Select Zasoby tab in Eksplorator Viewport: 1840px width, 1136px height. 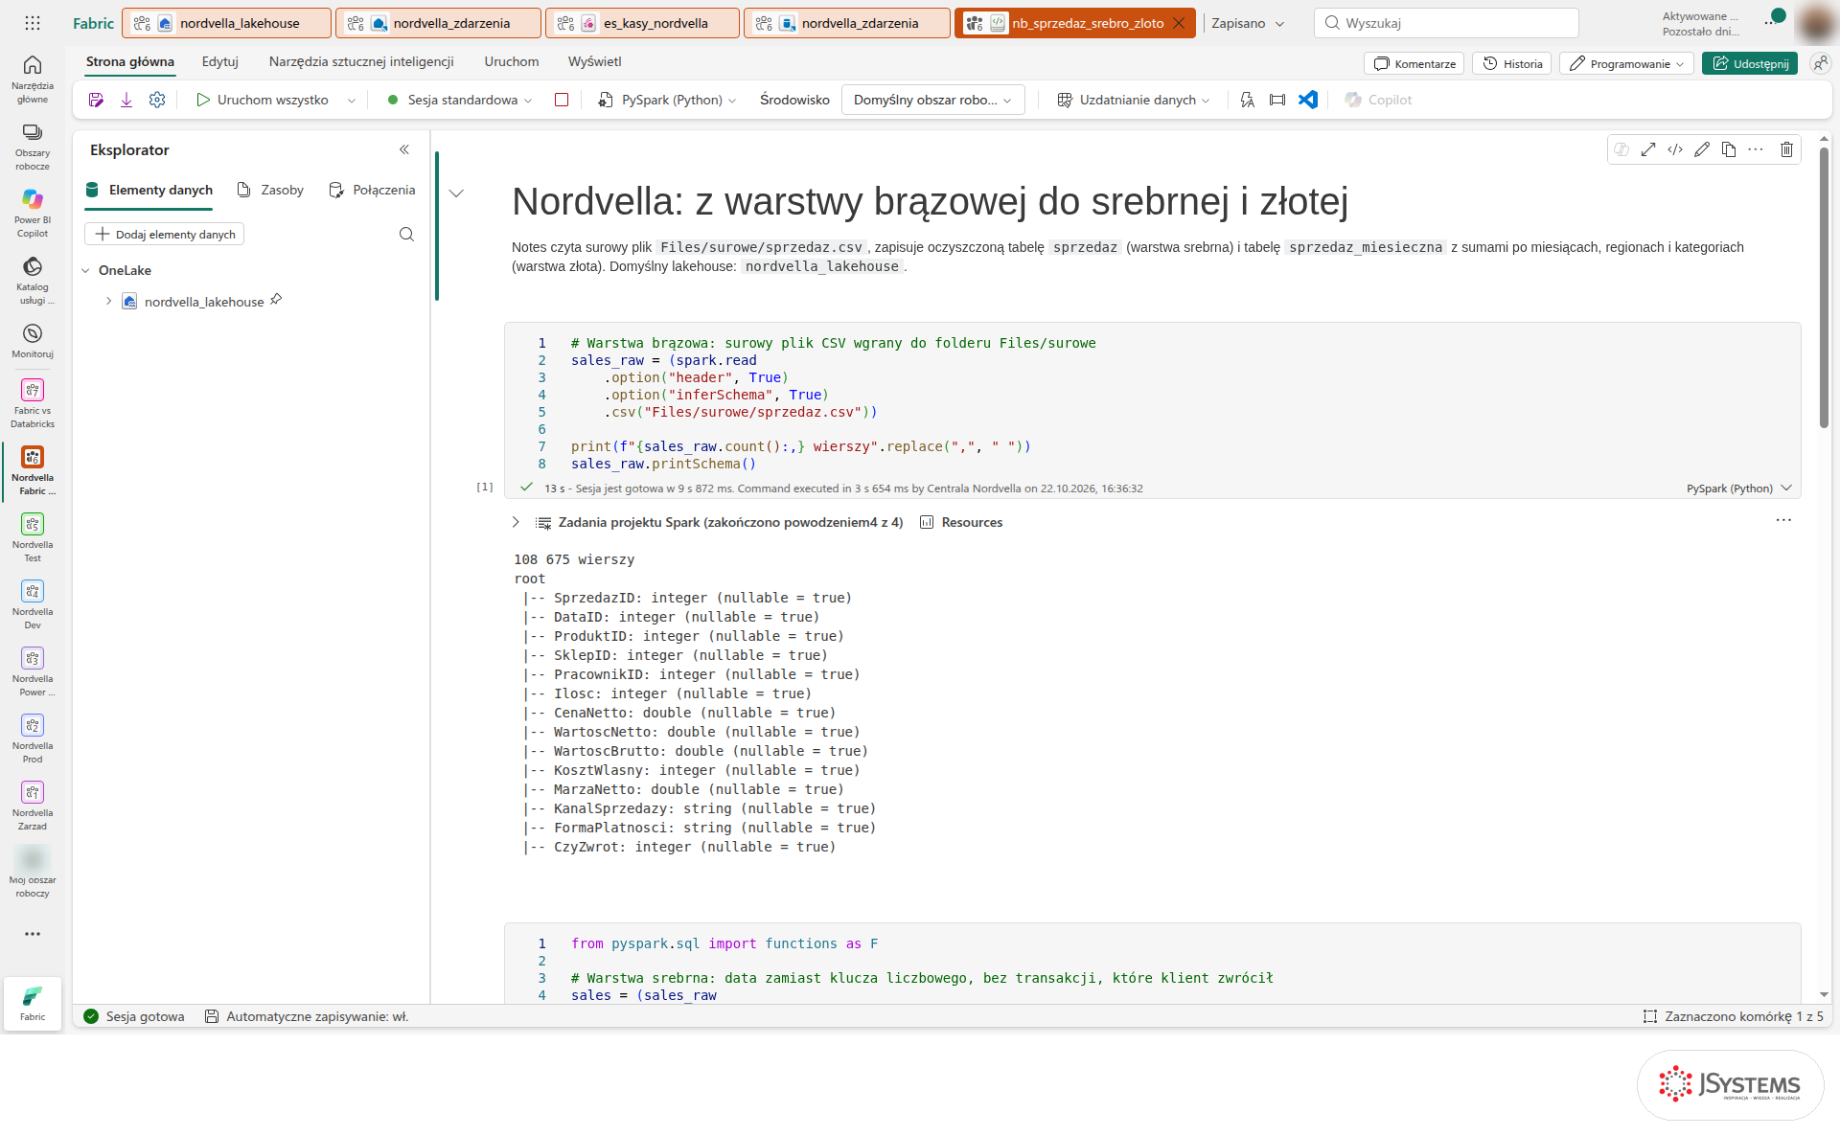point(271,190)
